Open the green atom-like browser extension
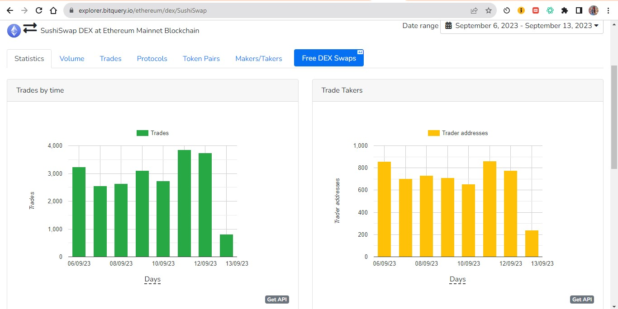Screen dimensions: 618x309 click(x=550, y=10)
